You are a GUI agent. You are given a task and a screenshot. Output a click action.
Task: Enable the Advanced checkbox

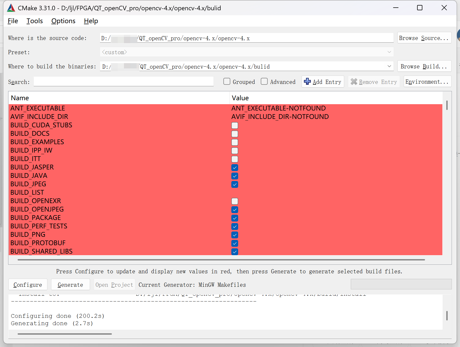[x=264, y=82]
